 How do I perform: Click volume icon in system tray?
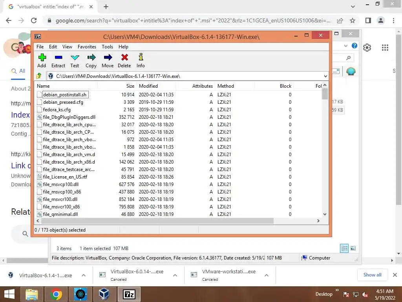tap(365, 294)
